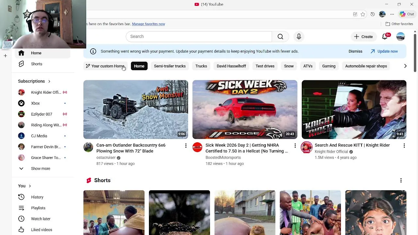Open Xbox subscription channel
The image size is (418, 235).
(x=42, y=103)
